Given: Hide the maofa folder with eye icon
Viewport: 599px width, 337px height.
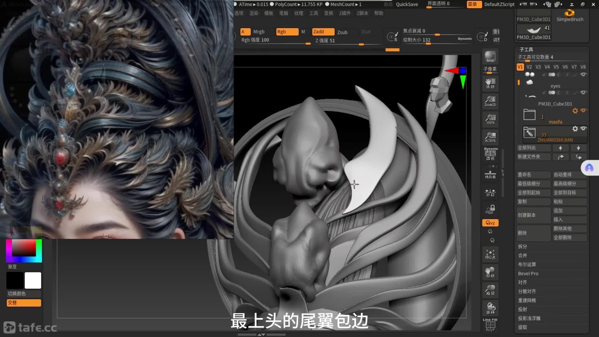Looking at the screenshot, I should (x=583, y=110).
